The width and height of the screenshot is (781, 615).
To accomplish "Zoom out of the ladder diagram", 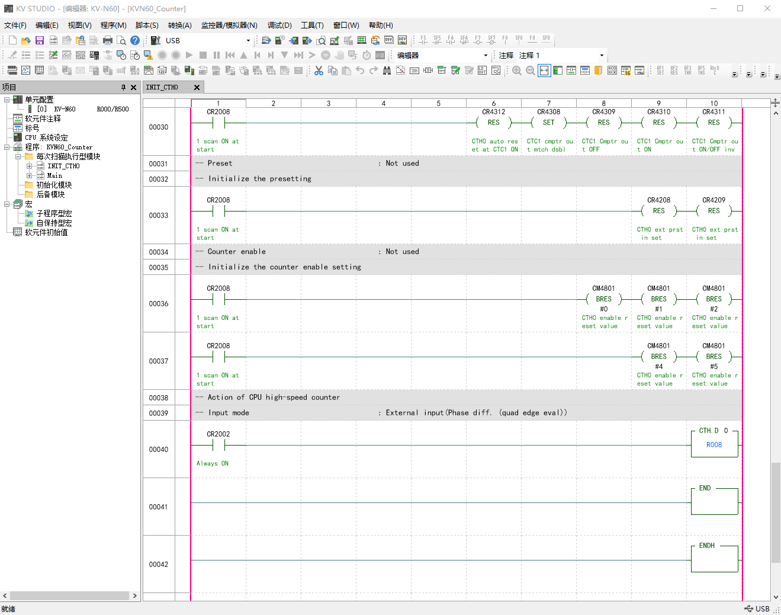I will [x=531, y=71].
